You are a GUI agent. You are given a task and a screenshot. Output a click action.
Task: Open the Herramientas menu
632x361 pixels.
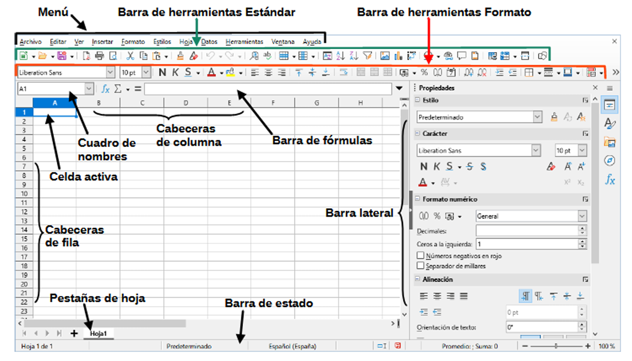pos(244,42)
